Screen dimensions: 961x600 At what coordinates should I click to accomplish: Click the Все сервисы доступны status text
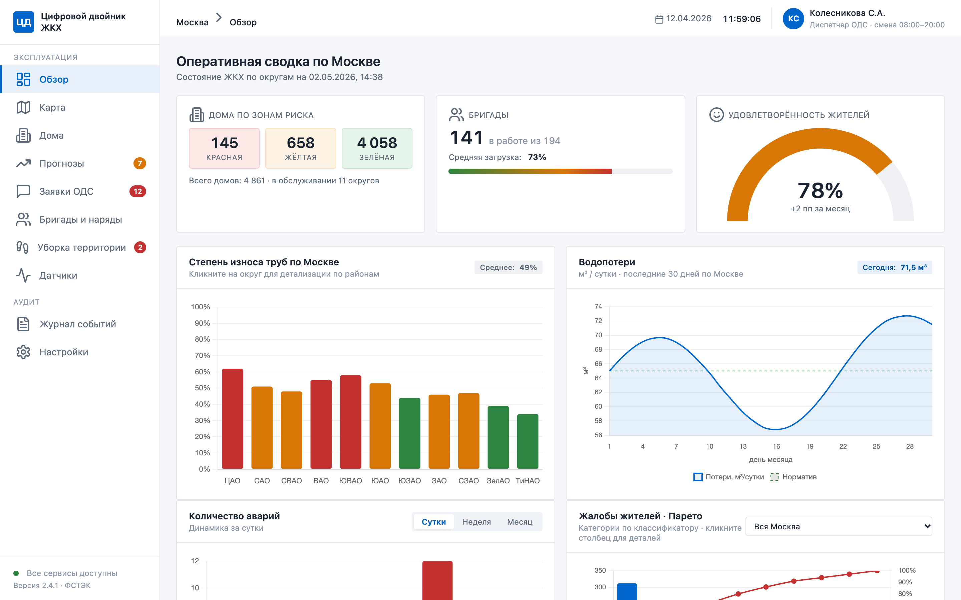tap(72, 573)
